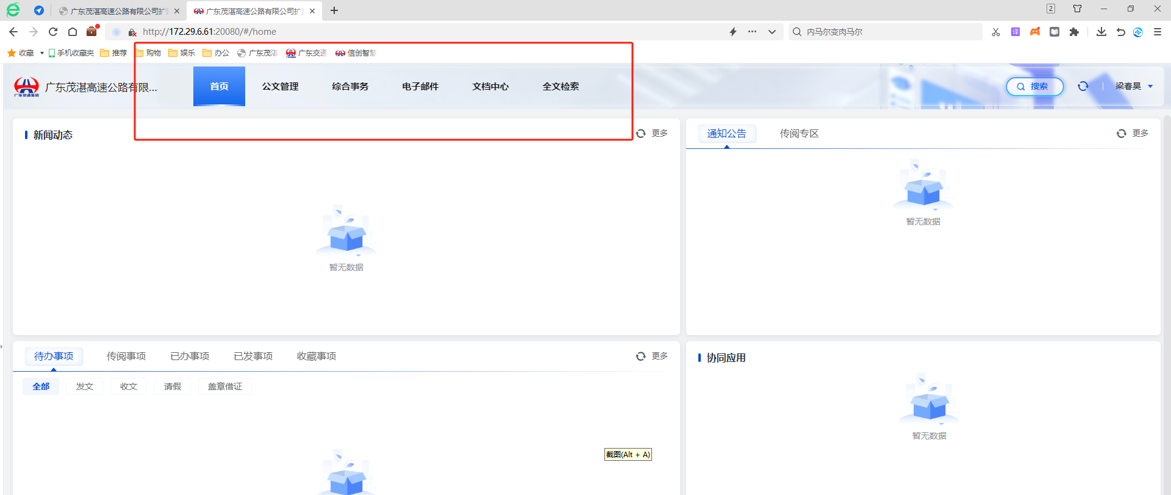1171x495 pixels.
Task: Click the lightning speed-mode icon
Action: point(733,32)
